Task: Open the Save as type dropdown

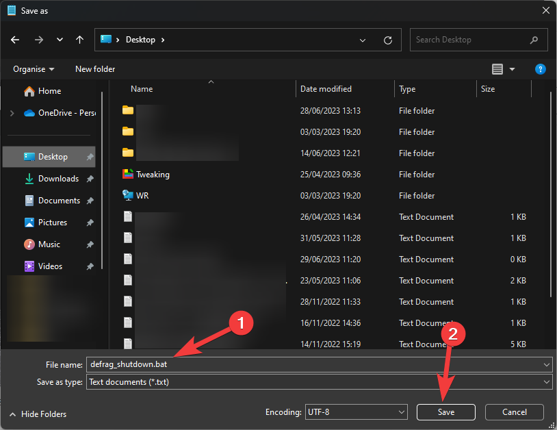Action: coord(545,382)
